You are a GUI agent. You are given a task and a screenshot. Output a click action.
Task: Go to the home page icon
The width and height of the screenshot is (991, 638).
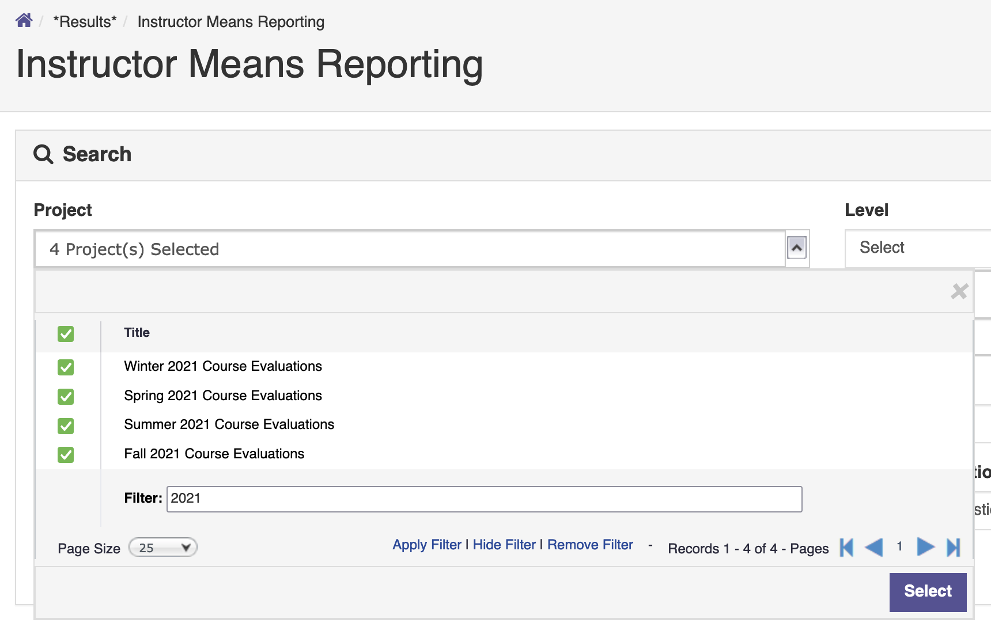pyautogui.click(x=24, y=21)
